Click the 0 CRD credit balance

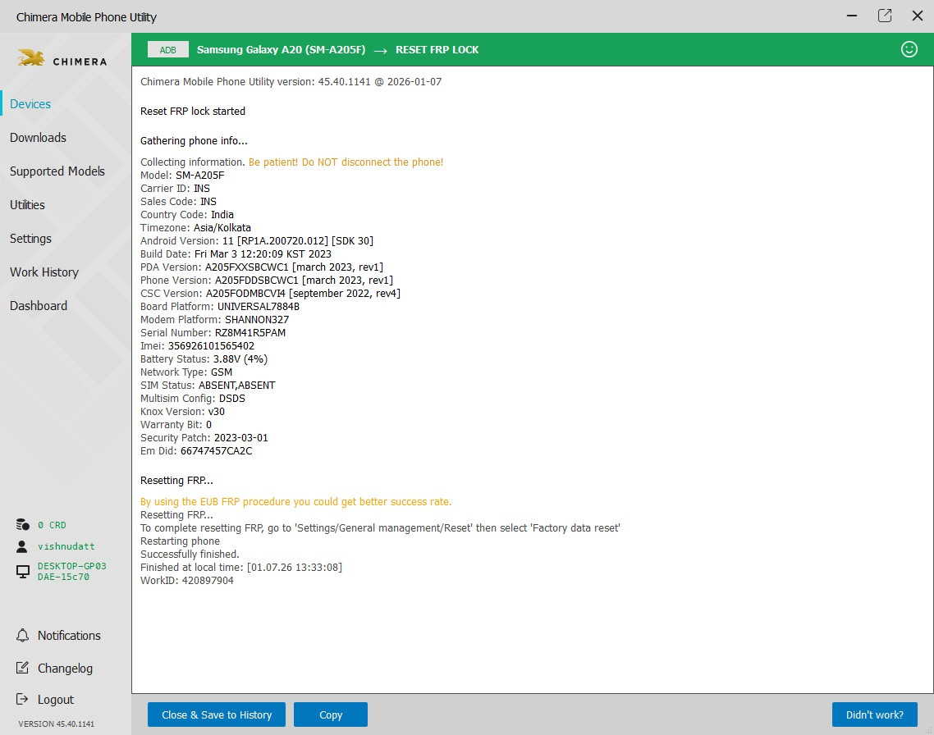[52, 525]
